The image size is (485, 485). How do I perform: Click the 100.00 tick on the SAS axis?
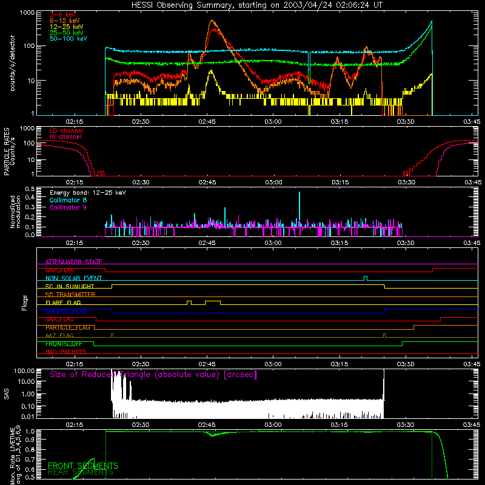(x=24, y=370)
